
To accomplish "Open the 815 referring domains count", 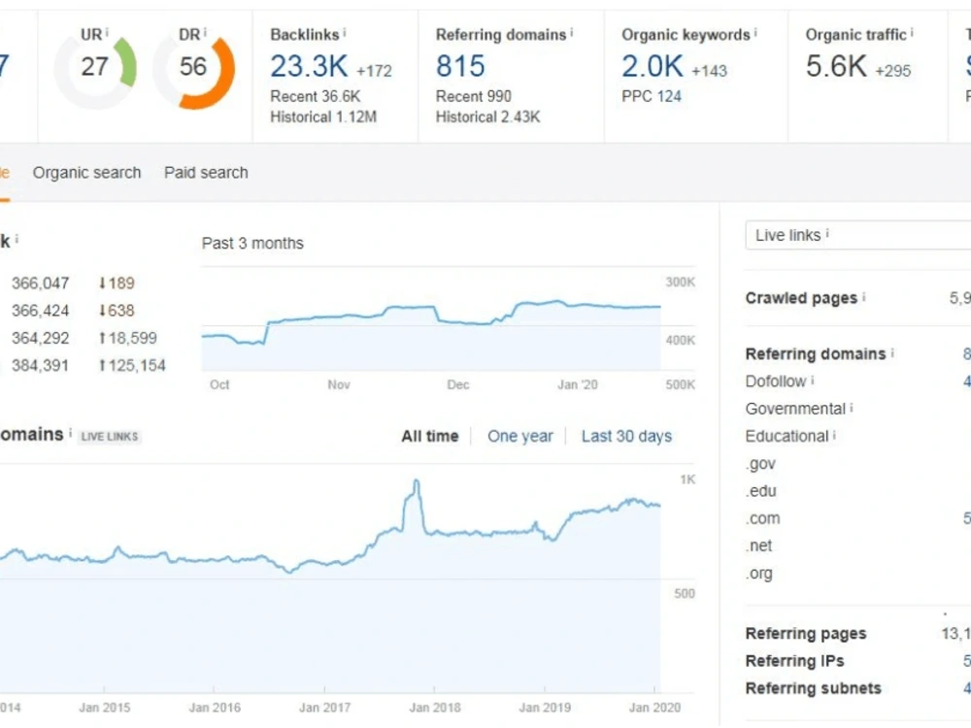I will (x=460, y=66).
